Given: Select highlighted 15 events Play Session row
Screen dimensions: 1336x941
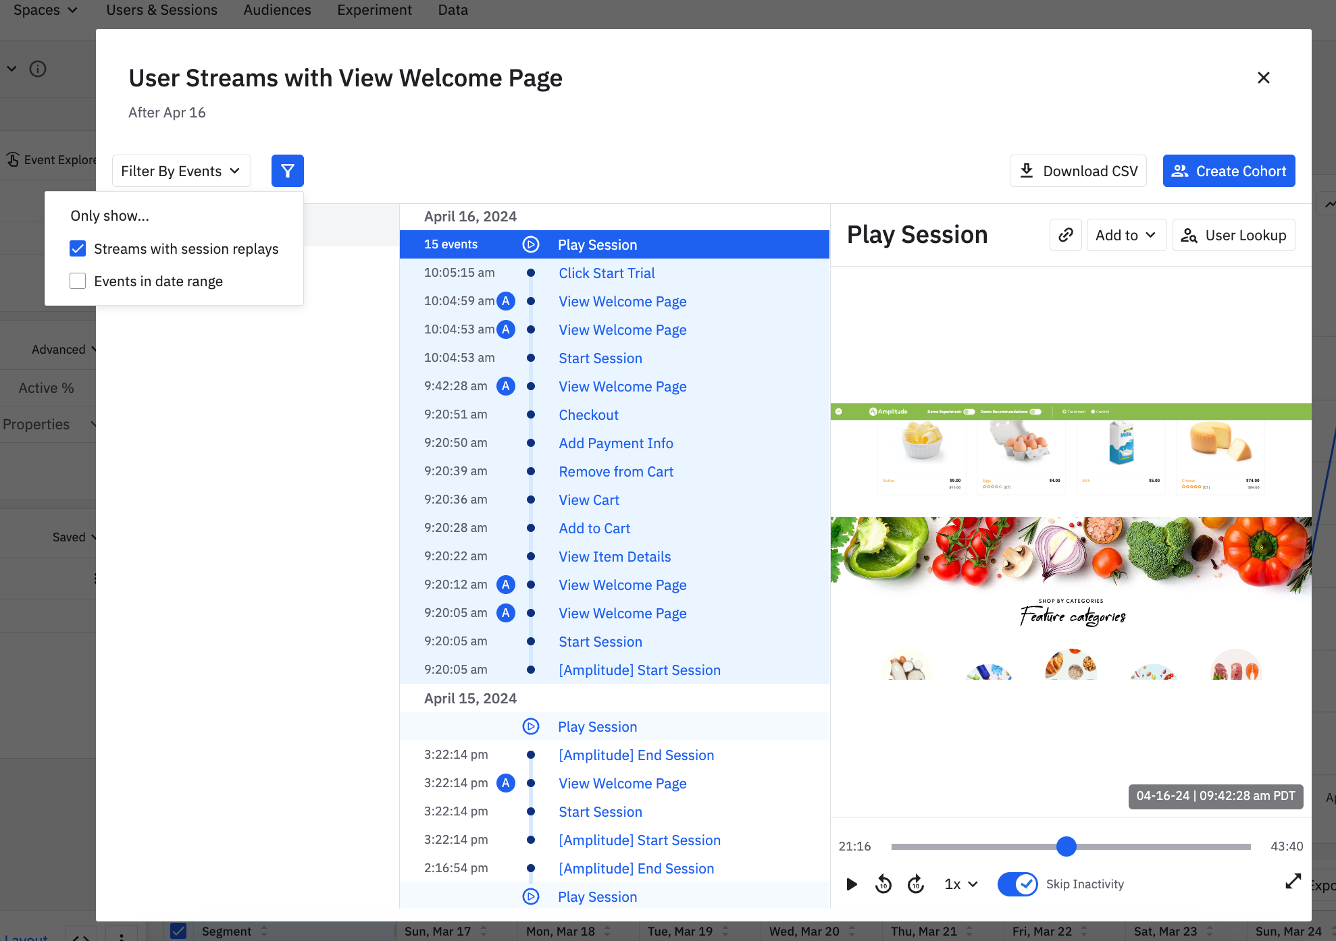Looking at the screenshot, I should (614, 244).
